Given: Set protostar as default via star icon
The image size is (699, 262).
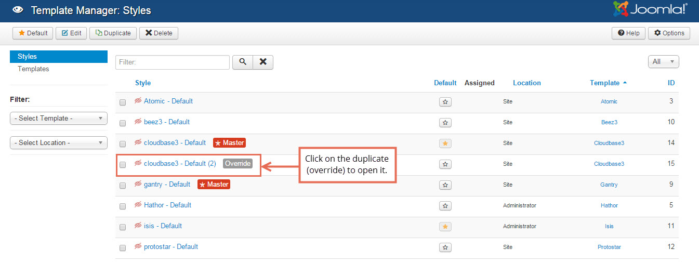Looking at the screenshot, I should pyautogui.click(x=445, y=247).
